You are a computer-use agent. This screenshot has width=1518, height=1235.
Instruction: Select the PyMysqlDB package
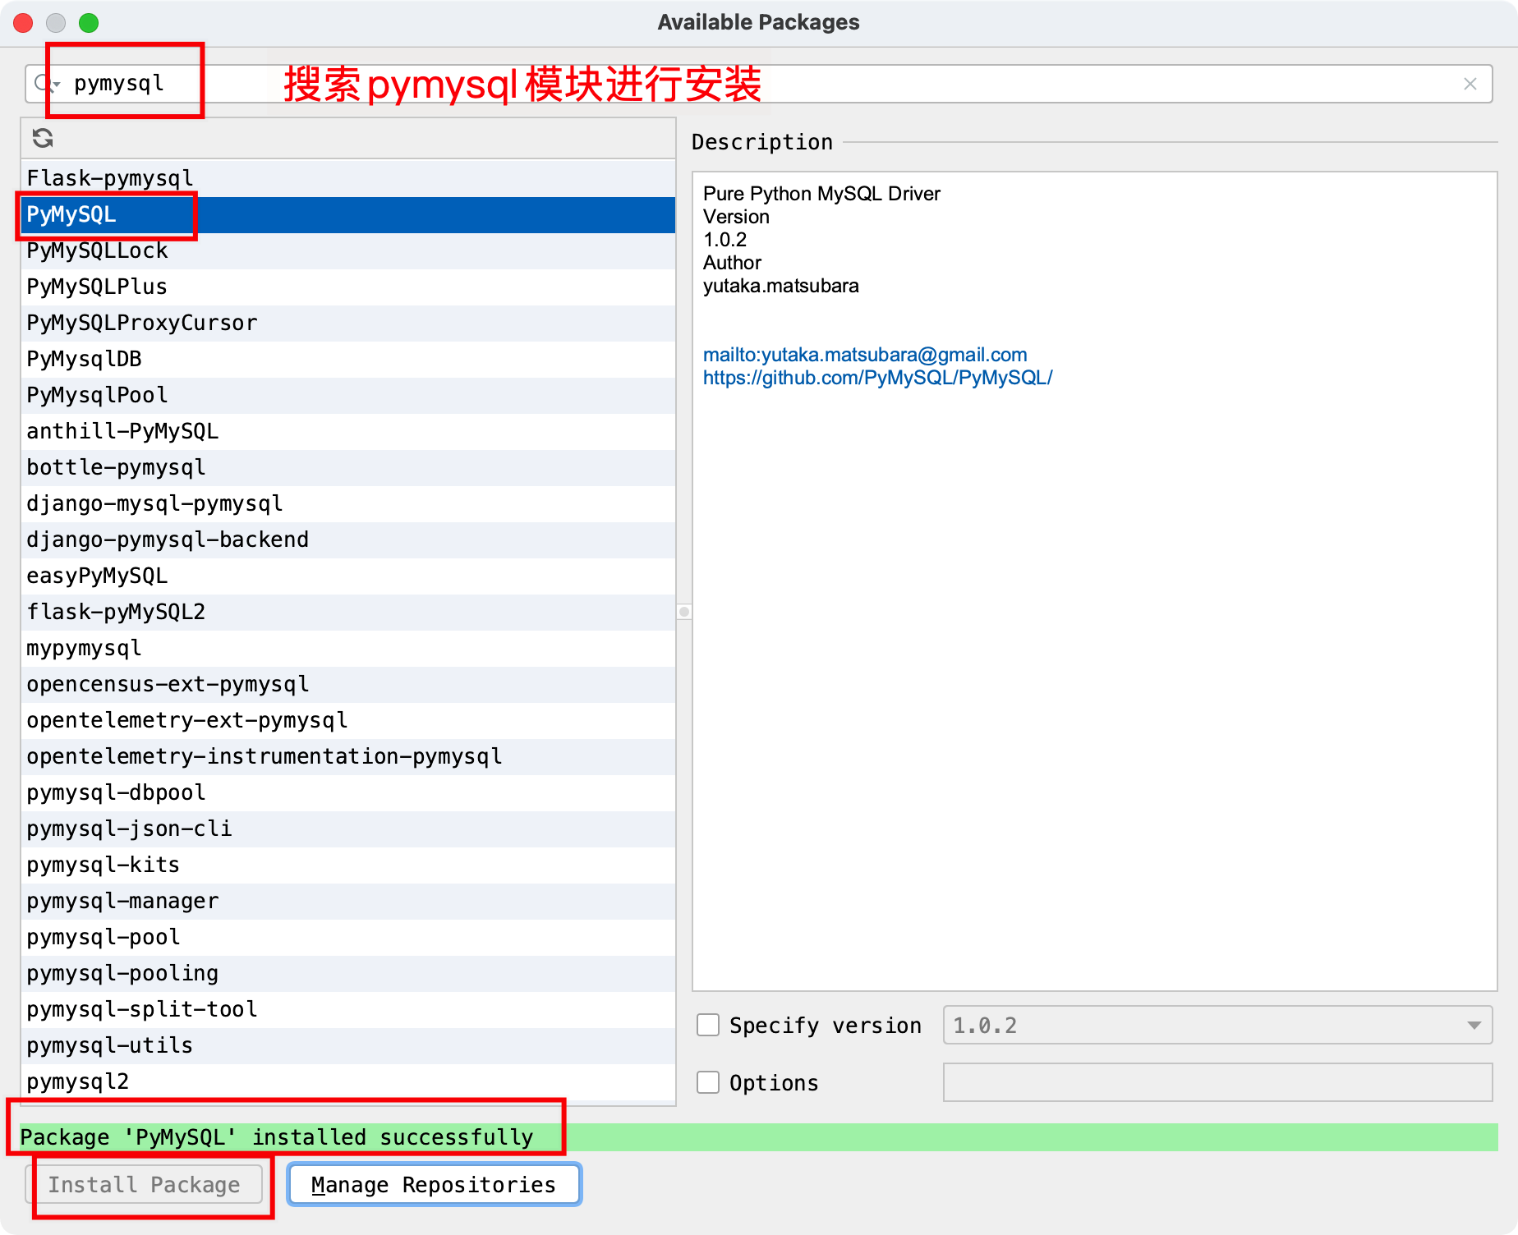tap(348, 359)
